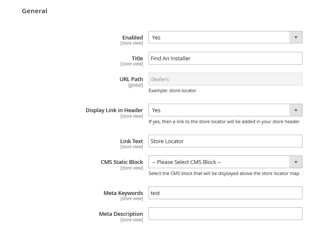Click the arrow icon of the Enabled dropdown
Screen dimensions: 333x226
click(x=296, y=37)
